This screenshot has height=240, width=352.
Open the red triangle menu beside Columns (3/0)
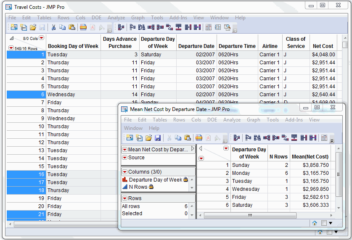click(124, 172)
